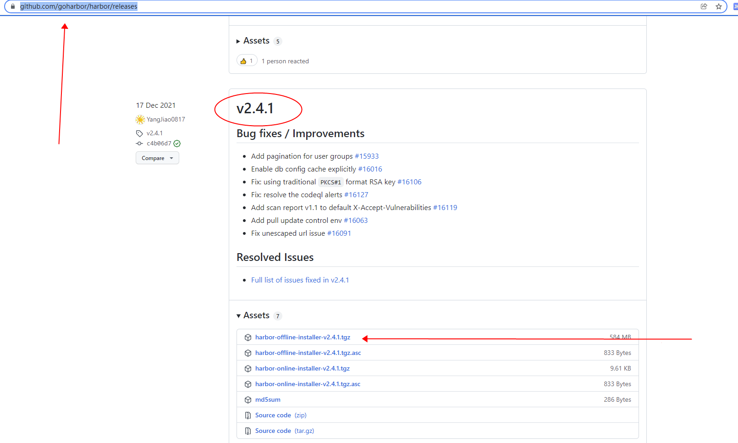Open YangJiao0817 avatar icon

click(x=140, y=120)
